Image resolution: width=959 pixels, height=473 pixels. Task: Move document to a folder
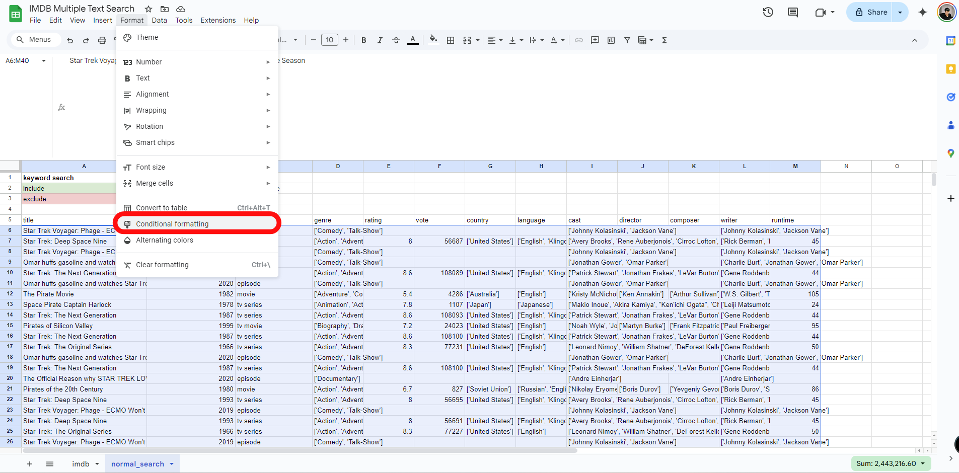165,9
